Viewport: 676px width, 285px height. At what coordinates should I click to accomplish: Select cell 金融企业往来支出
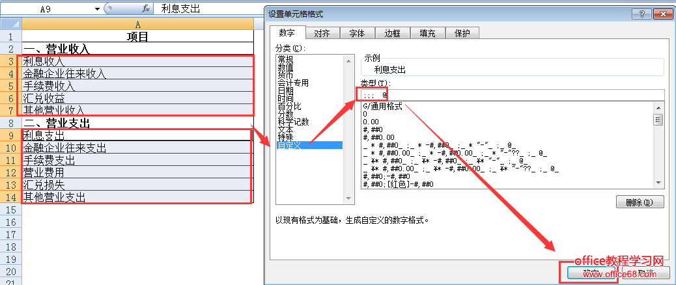[x=137, y=148]
